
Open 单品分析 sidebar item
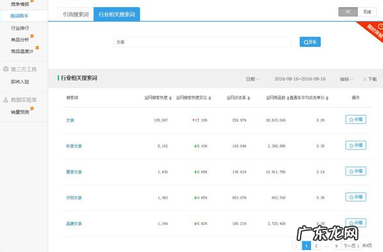click(20, 39)
